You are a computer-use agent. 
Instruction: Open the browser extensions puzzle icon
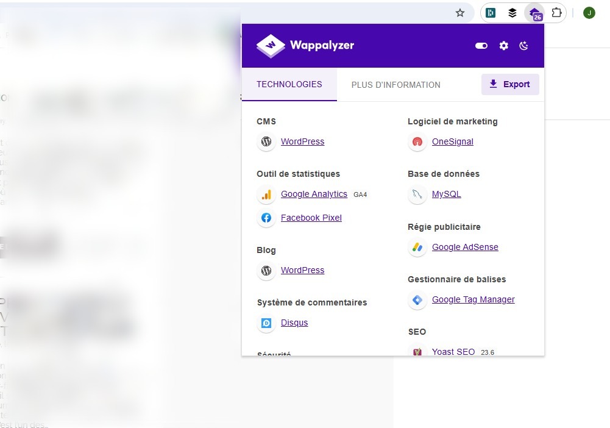[556, 13]
